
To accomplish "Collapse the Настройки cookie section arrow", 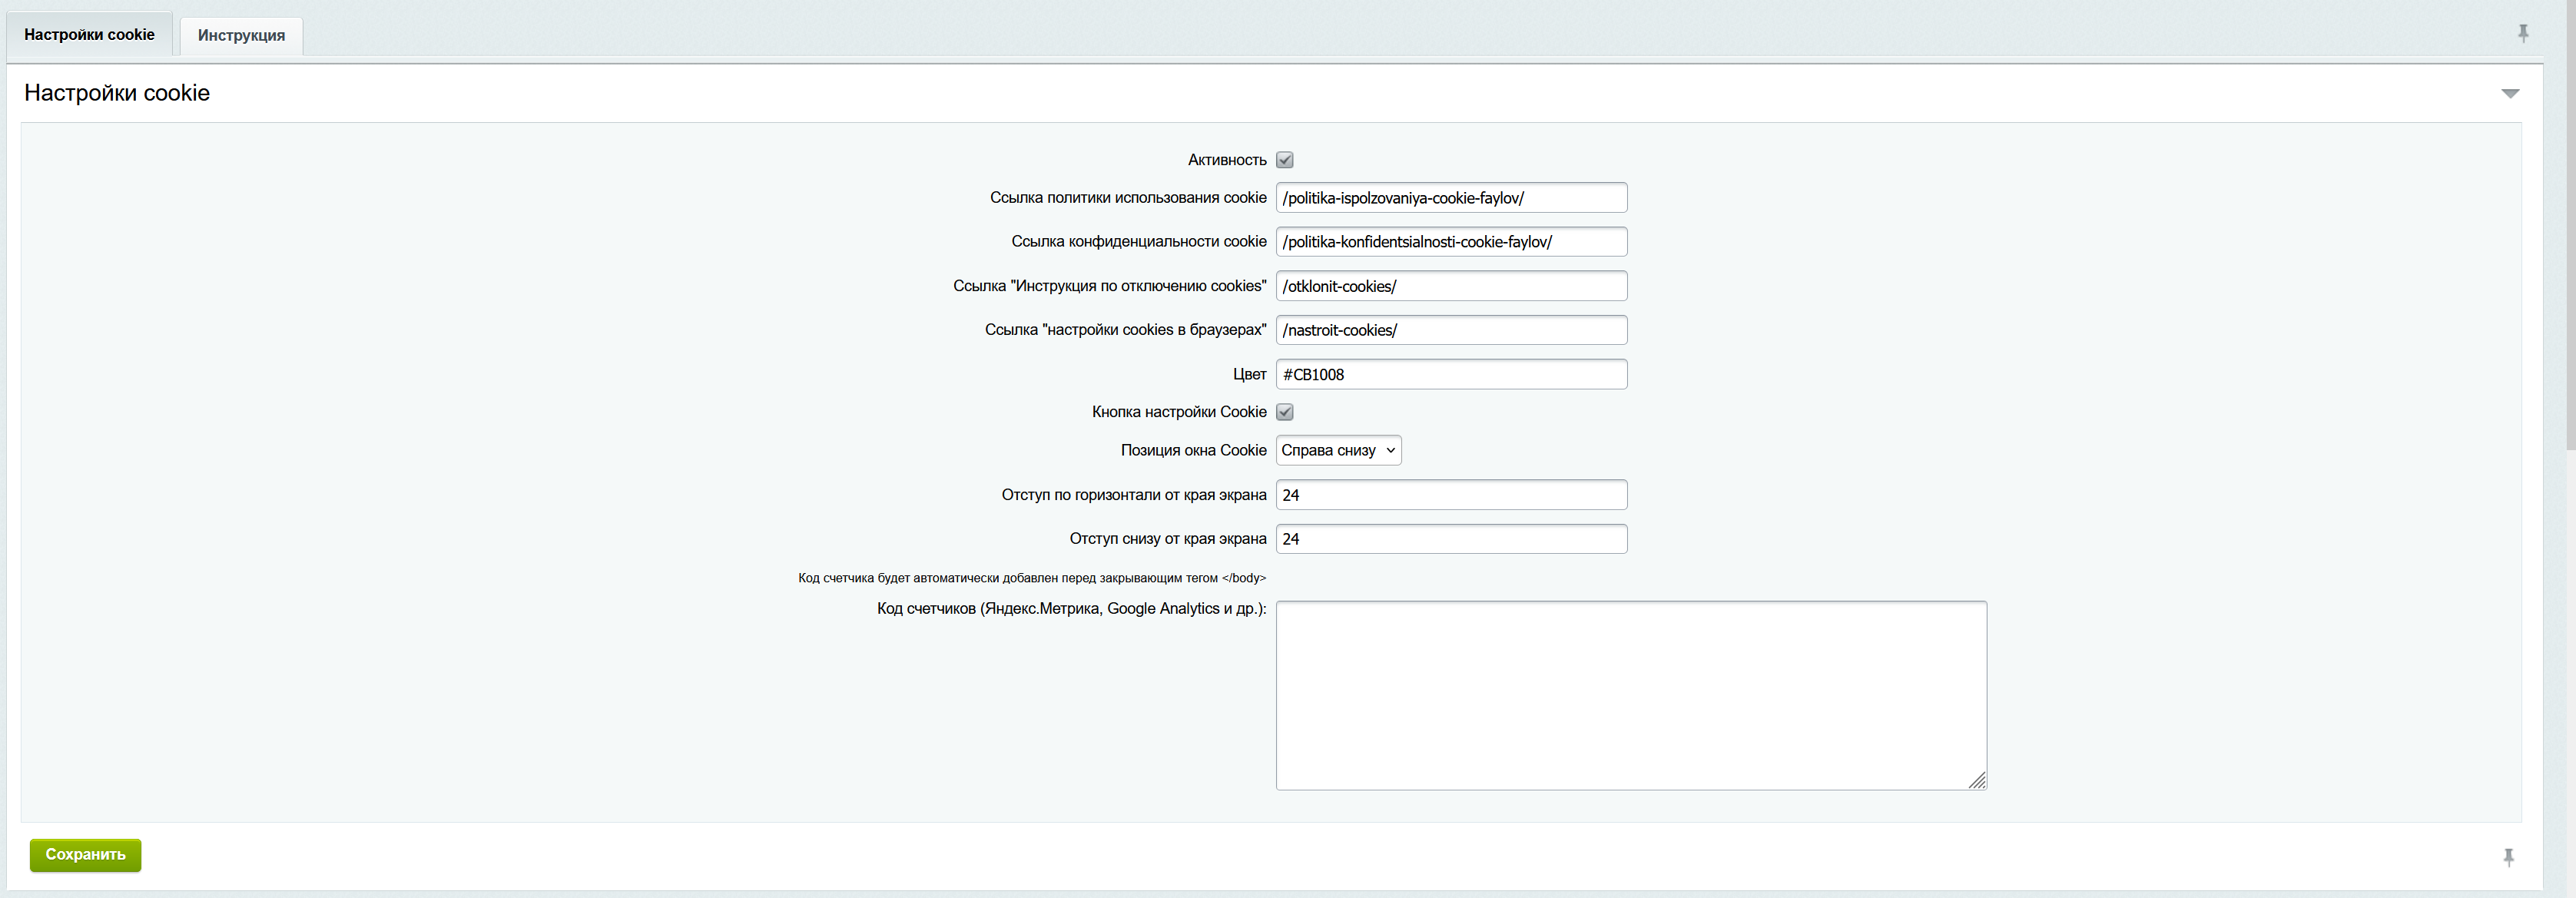I will [x=2509, y=93].
